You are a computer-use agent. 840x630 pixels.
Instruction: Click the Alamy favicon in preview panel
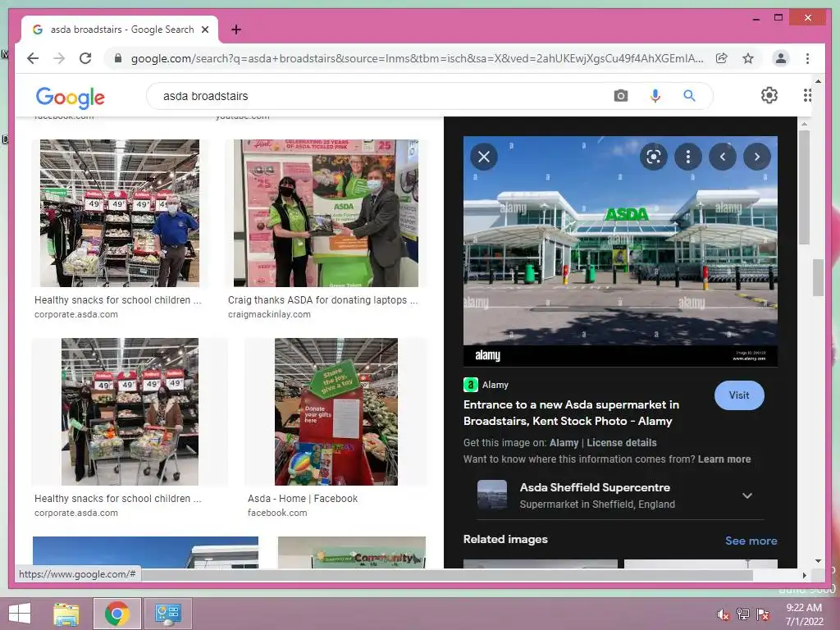click(x=470, y=385)
